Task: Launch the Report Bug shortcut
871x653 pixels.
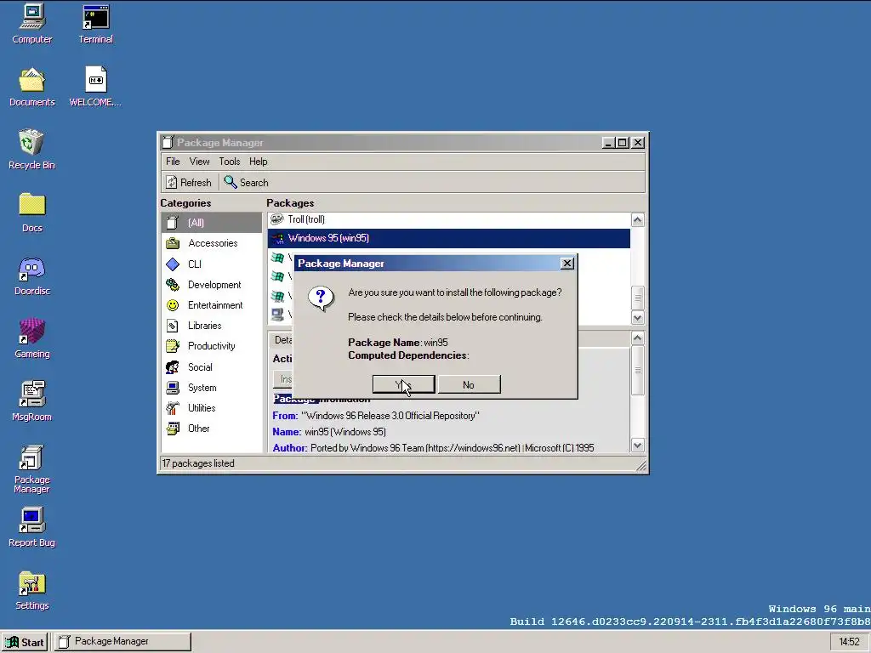Action: pos(31,527)
